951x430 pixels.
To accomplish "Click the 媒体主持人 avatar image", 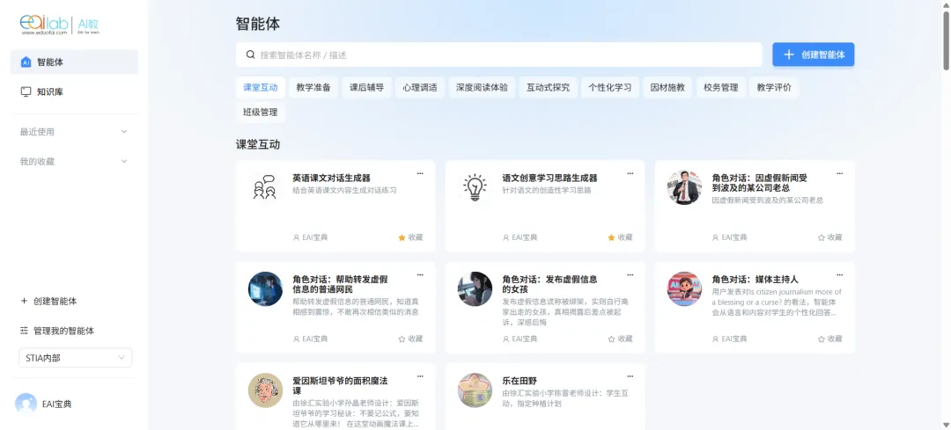I will [x=684, y=289].
